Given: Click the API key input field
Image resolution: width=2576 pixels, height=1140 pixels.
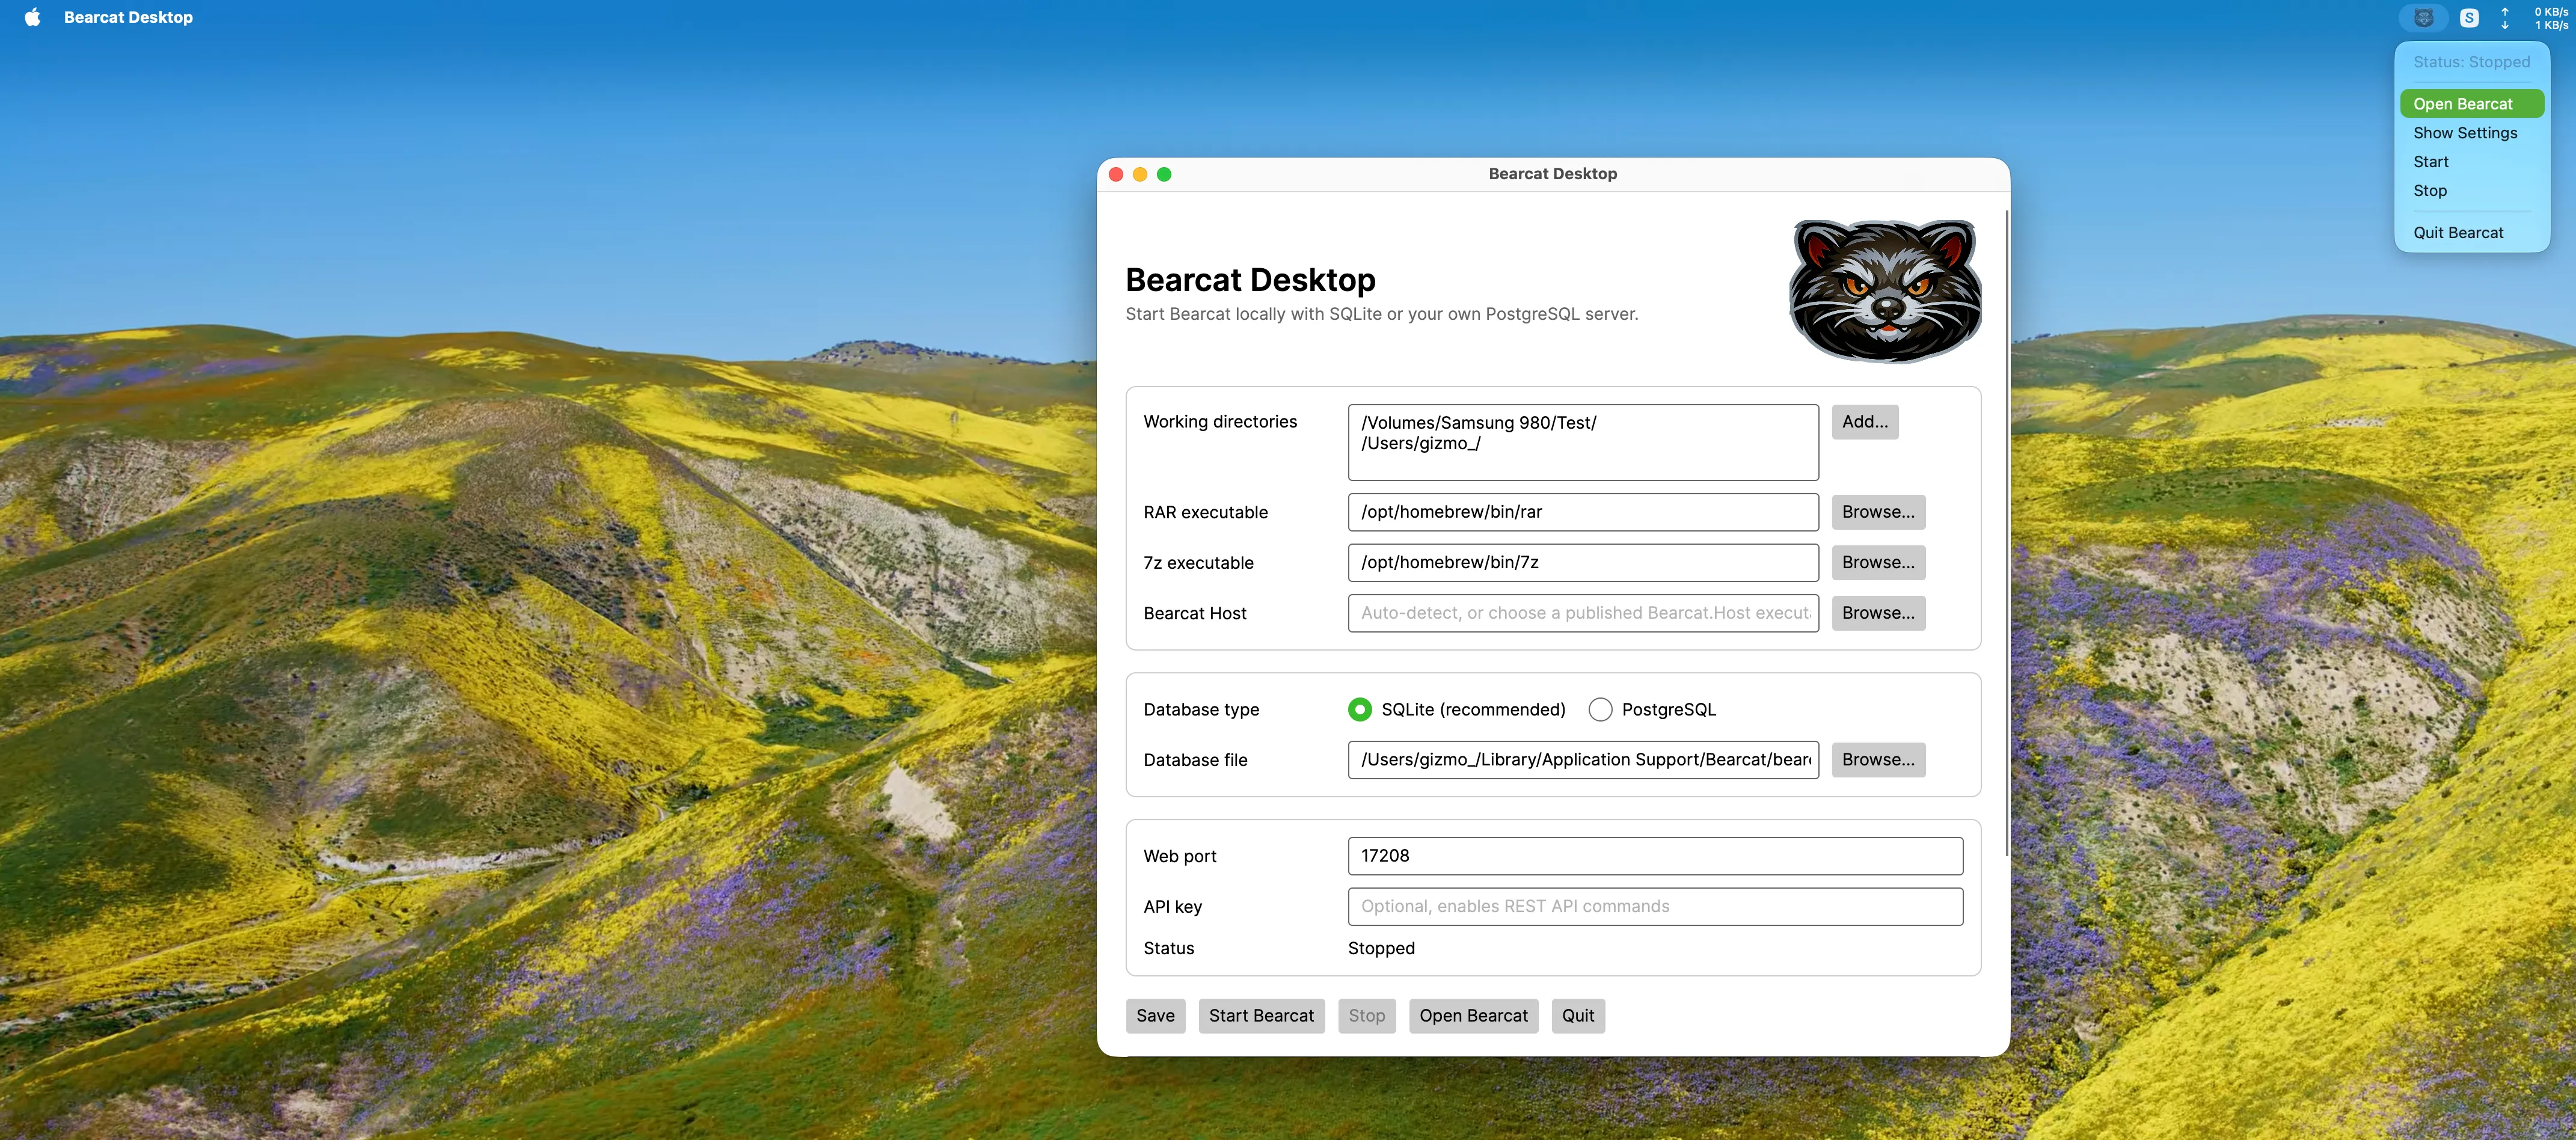Looking at the screenshot, I should pos(1655,907).
